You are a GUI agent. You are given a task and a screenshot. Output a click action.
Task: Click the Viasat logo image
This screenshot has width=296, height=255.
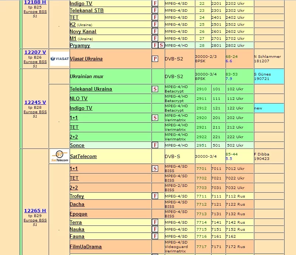tap(60, 59)
